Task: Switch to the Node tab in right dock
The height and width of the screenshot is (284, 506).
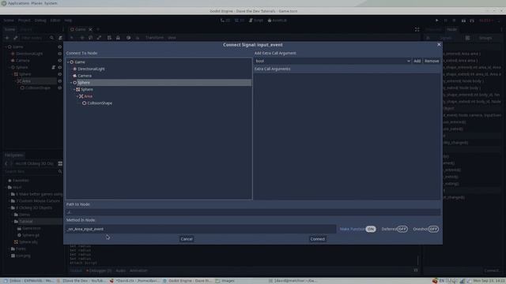Action: 451,29
